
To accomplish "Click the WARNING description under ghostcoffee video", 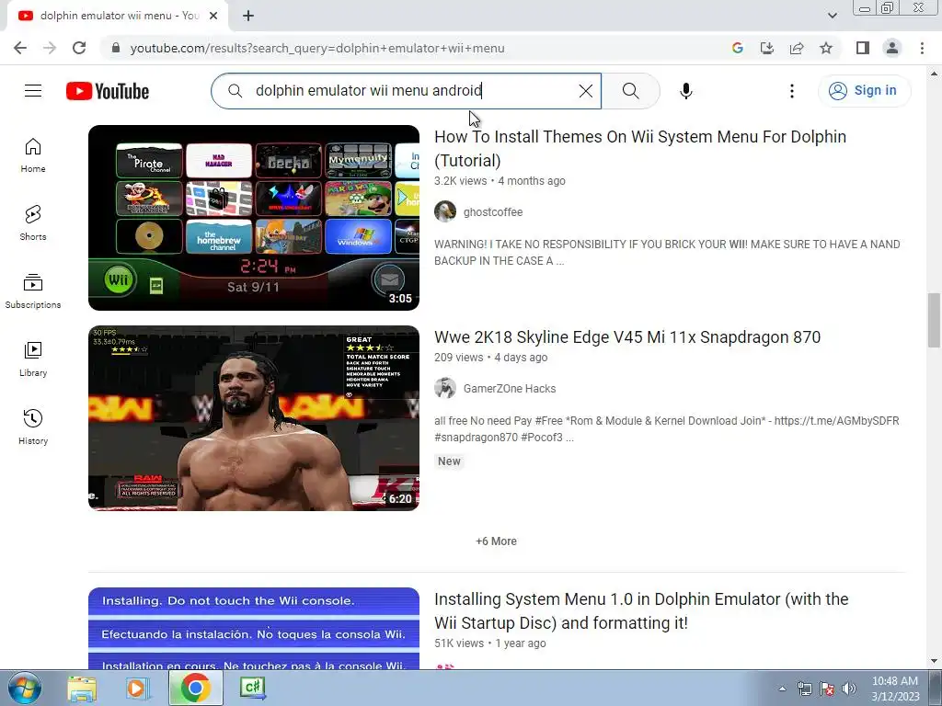I will 667,252.
